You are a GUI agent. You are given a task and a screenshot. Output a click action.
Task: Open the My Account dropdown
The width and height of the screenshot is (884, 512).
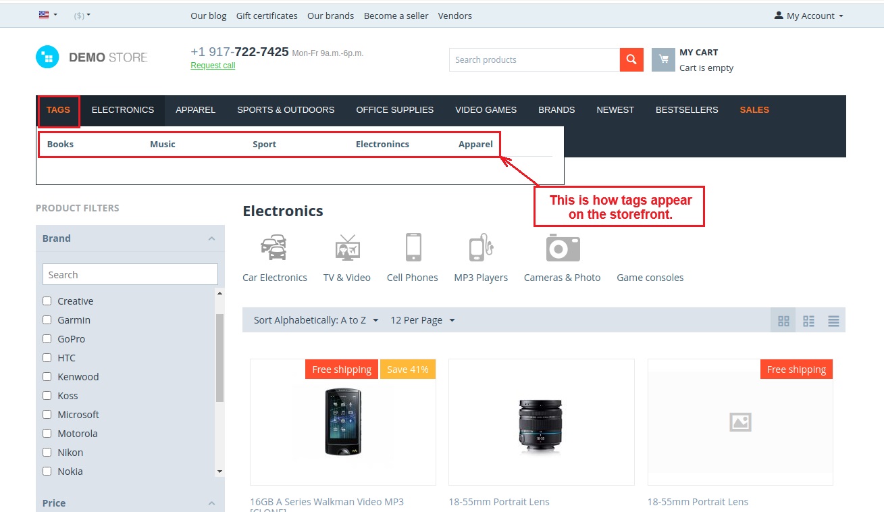coord(809,16)
